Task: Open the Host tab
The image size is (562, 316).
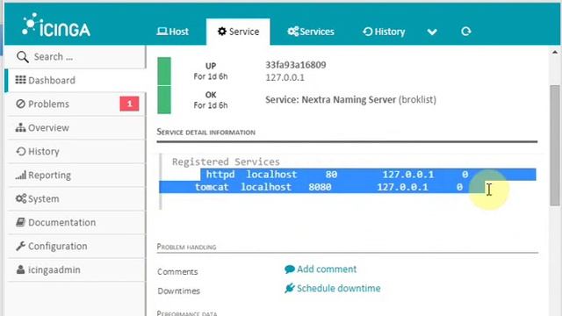Action: pos(173,32)
